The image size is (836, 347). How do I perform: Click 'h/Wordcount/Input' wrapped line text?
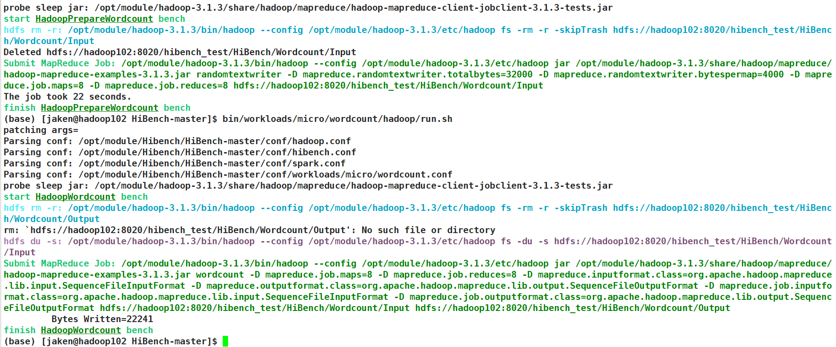tap(49, 41)
